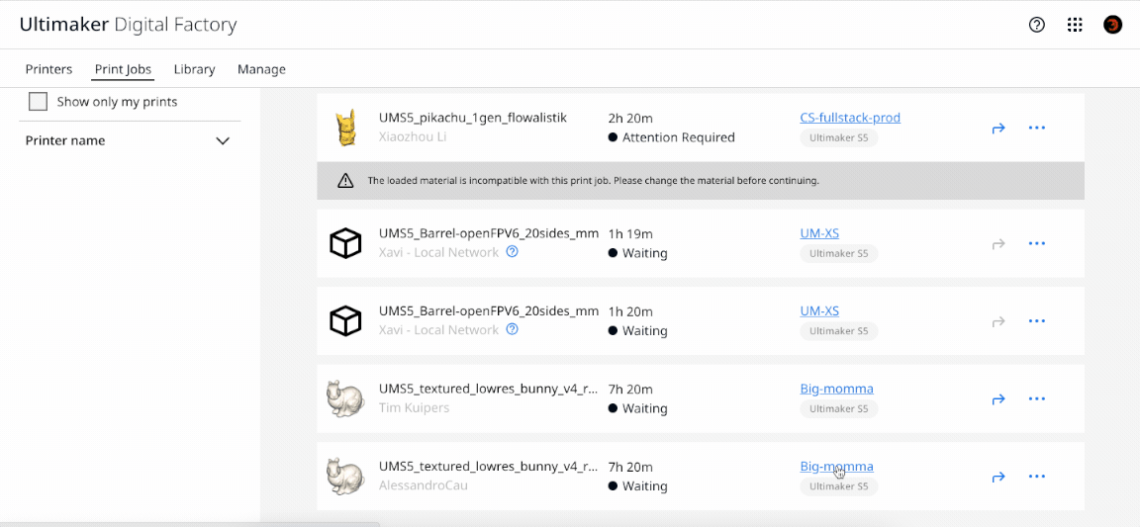The width and height of the screenshot is (1140, 527).
Task: Open UM-XS link for the 1h 19m job
Action: pos(818,233)
